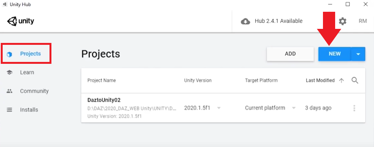Image resolution: width=374 pixels, height=147 pixels.
Task: Open the settings gear icon
Action: pyautogui.click(x=342, y=21)
